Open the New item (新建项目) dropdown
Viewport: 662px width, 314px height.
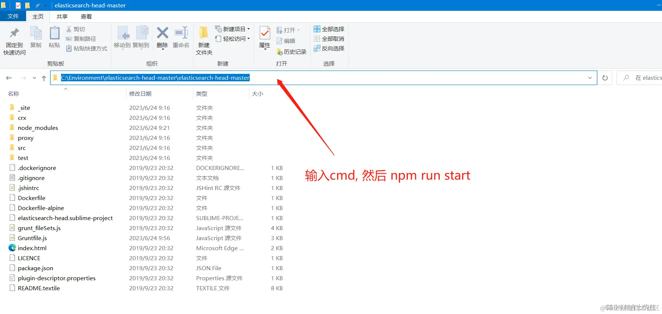point(233,29)
